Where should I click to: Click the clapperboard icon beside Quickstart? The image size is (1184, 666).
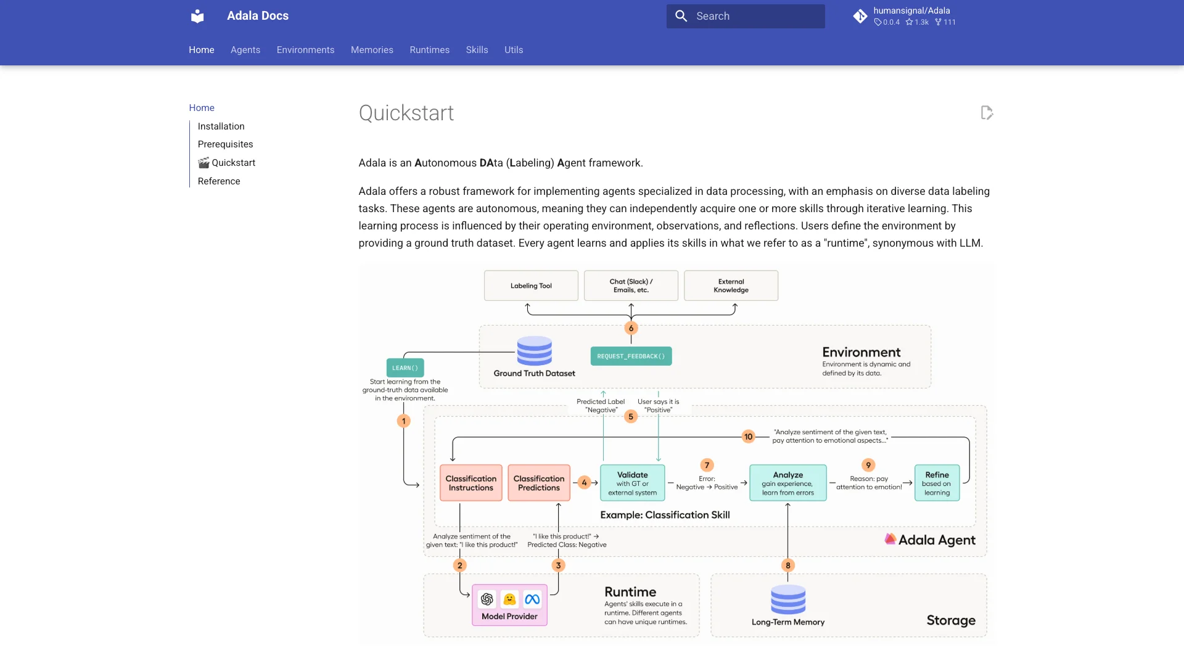(203, 163)
